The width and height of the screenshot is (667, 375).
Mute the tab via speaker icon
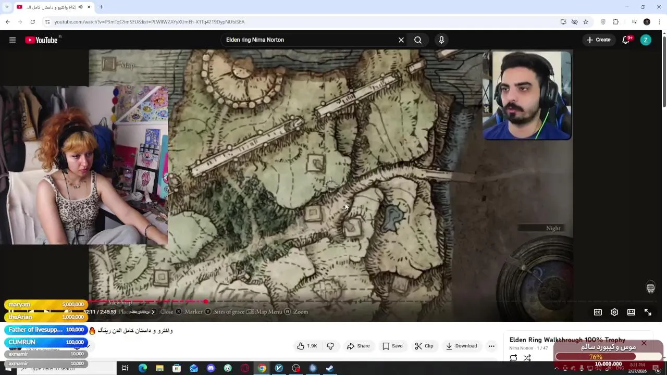[80, 7]
